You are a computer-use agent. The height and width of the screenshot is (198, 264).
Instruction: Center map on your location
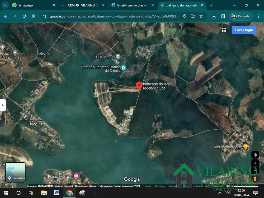point(255,155)
